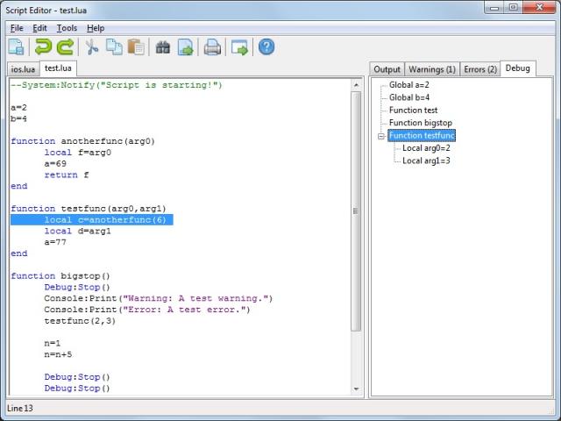561x421 pixels.
Task: Cut selection with the scissors icon
Action: pos(91,47)
